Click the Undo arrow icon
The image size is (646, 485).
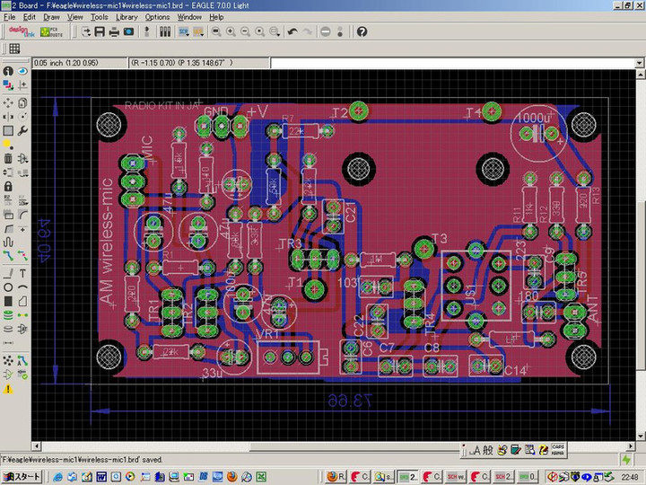point(292,31)
